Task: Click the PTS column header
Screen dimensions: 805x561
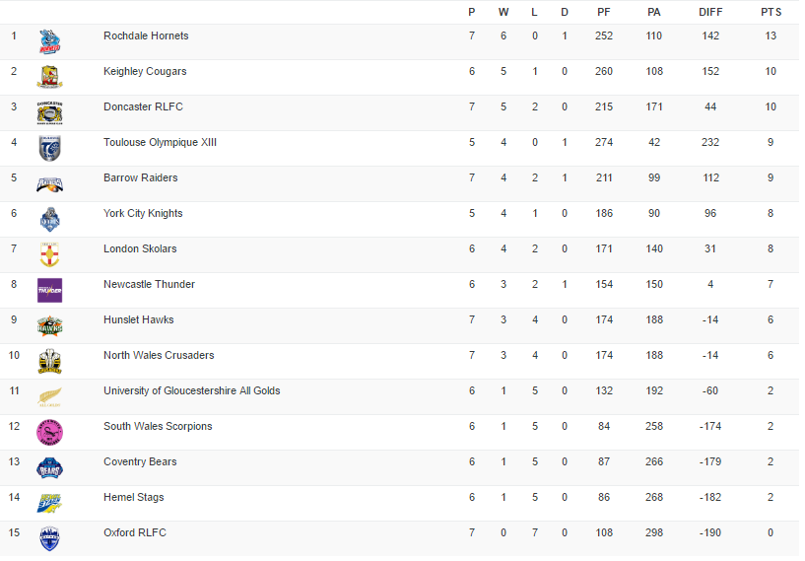Action: click(x=771, y=12)
